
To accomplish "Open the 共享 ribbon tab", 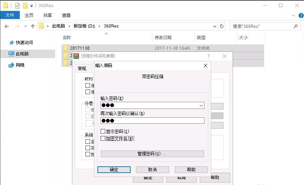I will pos(48,15).
